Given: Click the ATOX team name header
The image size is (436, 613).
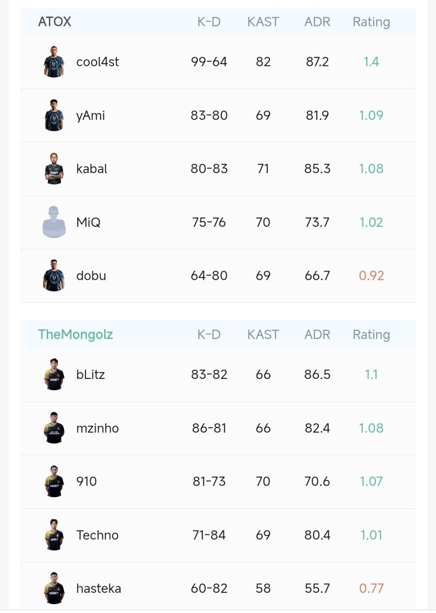Looking at the screenshot, I should tap(55, 22).
